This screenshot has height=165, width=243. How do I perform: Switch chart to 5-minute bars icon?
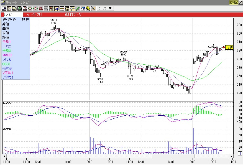coord(9,8)
